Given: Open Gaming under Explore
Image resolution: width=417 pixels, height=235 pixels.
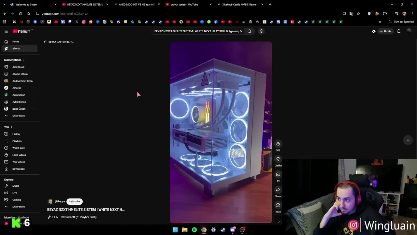Looking at the screenshot, I should 20,200.
